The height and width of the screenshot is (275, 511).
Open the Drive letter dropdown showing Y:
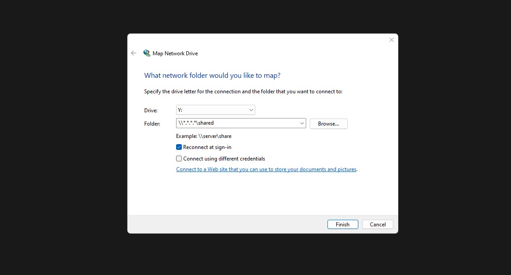point(215,110)
